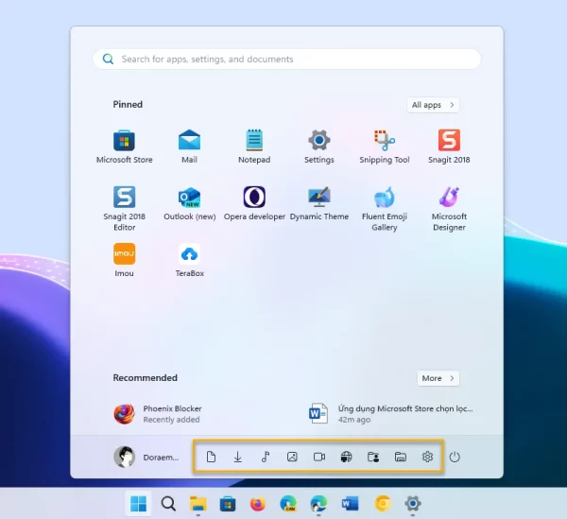The image size is (567, 519).
Task: Open Word from taskbar
Action: [x=350, y=504]
